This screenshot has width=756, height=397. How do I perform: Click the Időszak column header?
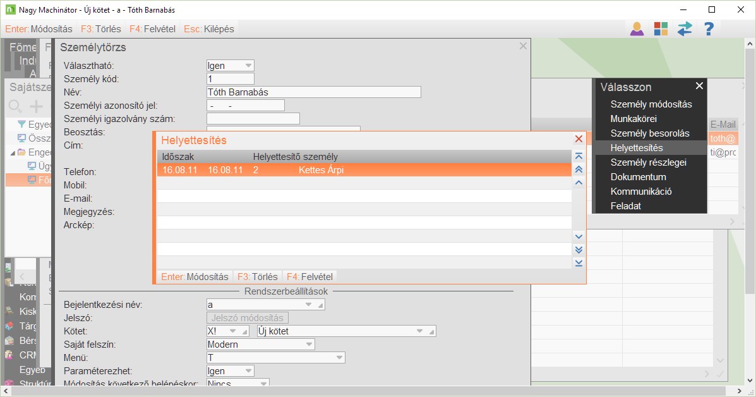point(178,157)
